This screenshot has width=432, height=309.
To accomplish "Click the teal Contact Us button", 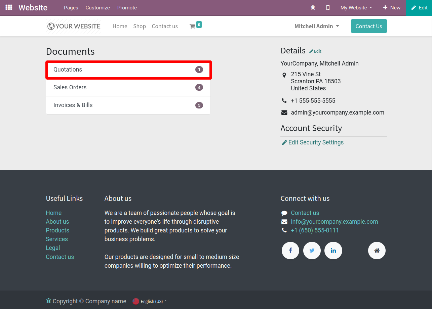I will coord(369,26).
